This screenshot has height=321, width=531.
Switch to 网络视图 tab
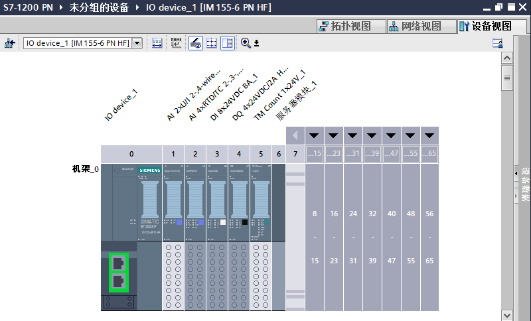click(x=421, y=26)
